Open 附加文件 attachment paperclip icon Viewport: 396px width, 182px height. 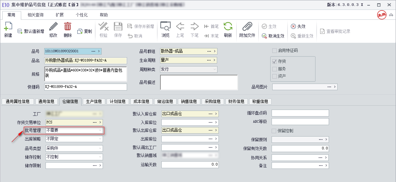pos(247,27)
